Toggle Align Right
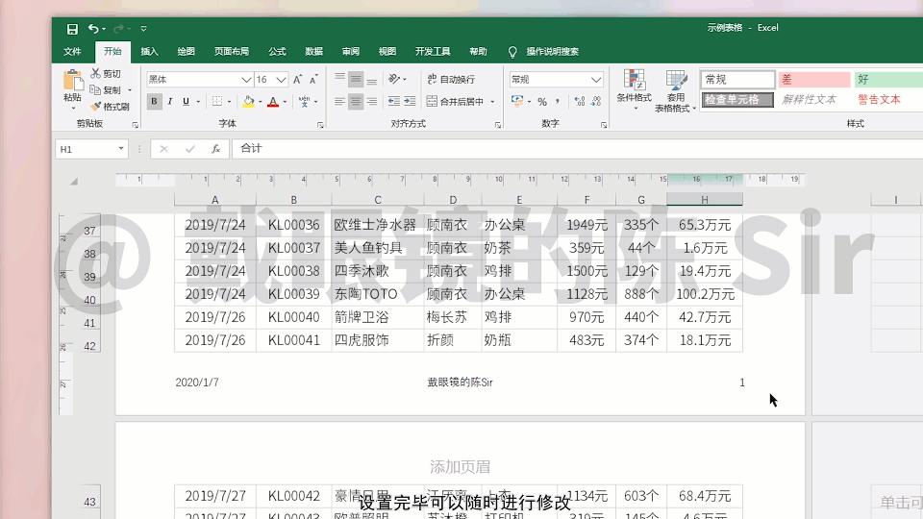The width and height of the screenshot is (923, 519). tap(371, 101)
